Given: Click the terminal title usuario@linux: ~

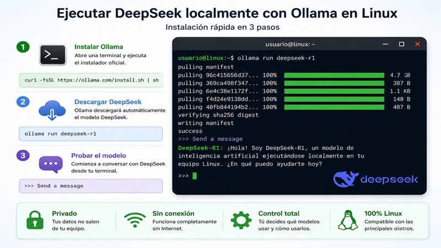Looking at the screenshot, I should (291, 44).
